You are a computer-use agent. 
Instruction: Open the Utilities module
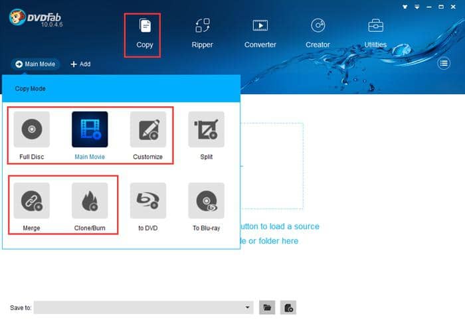(x=375, y=34)
